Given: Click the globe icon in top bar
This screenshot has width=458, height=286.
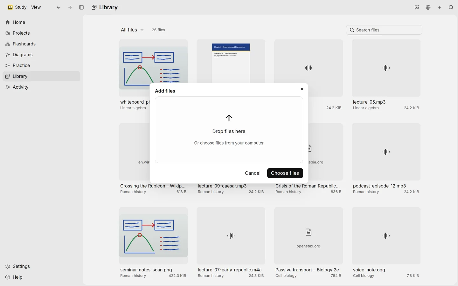Looking at the screenshot, I should 428,7.
